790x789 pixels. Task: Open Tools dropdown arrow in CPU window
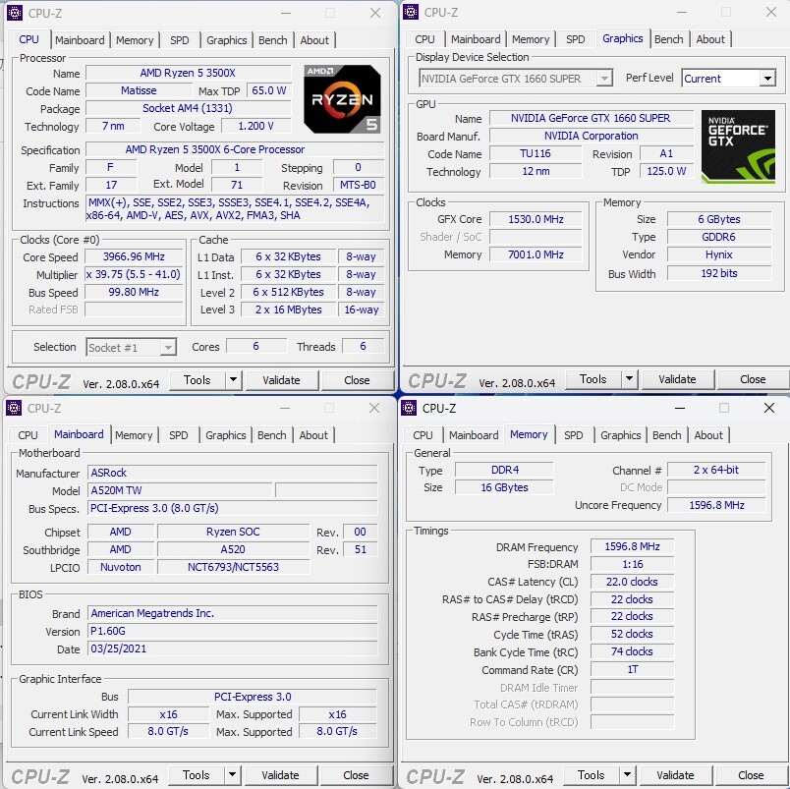(x=233, y=380)
